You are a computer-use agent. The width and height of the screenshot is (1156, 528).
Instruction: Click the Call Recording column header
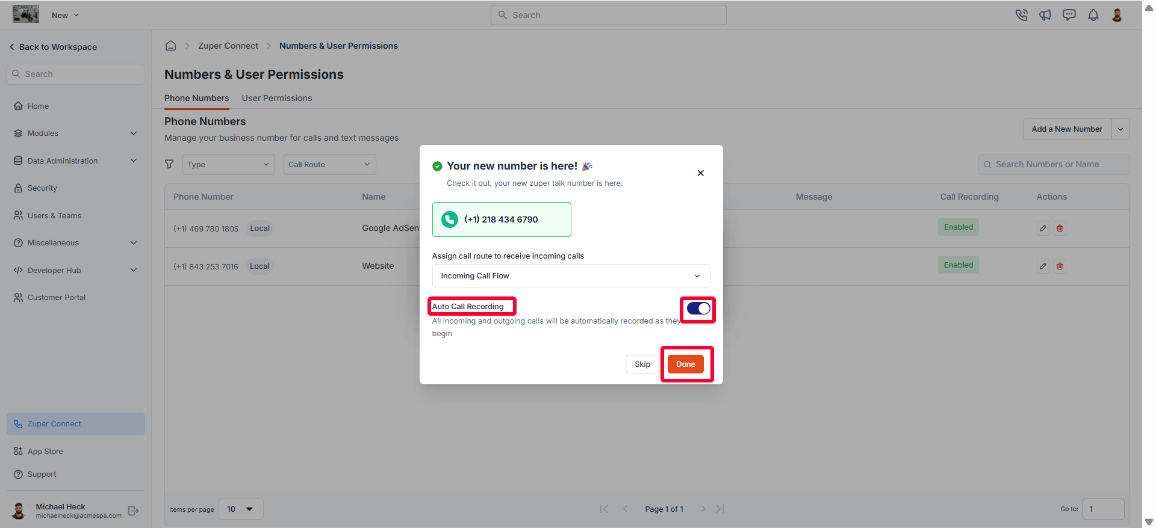pos(969,197)
